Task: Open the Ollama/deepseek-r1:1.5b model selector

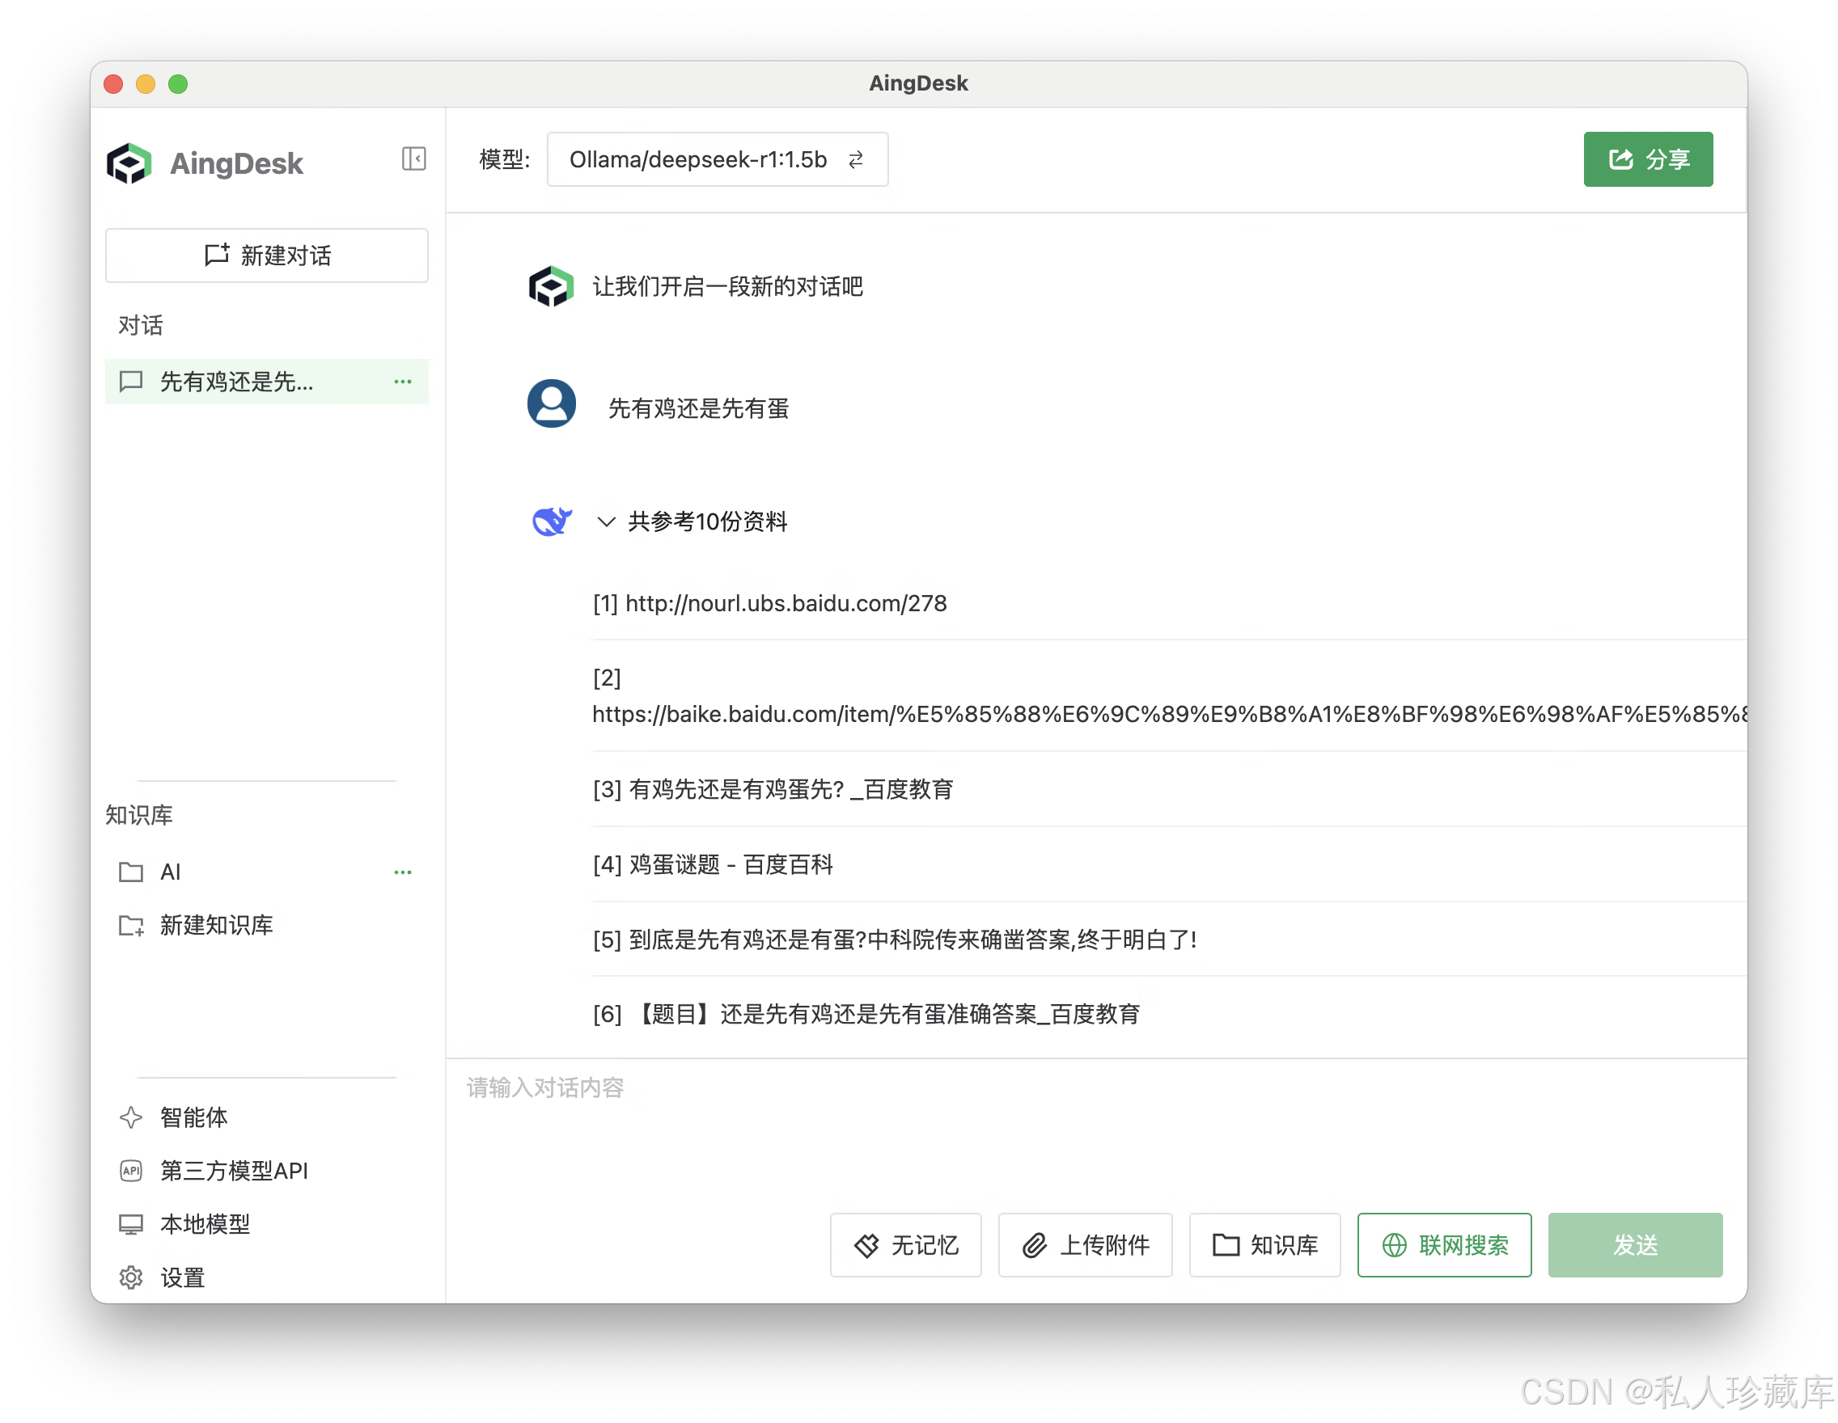Action: pos(717,159)
